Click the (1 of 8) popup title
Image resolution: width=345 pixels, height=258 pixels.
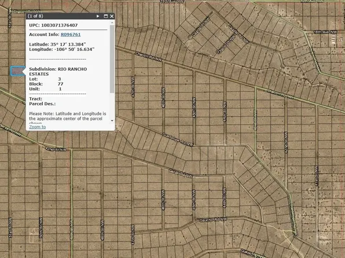[35, 16]
